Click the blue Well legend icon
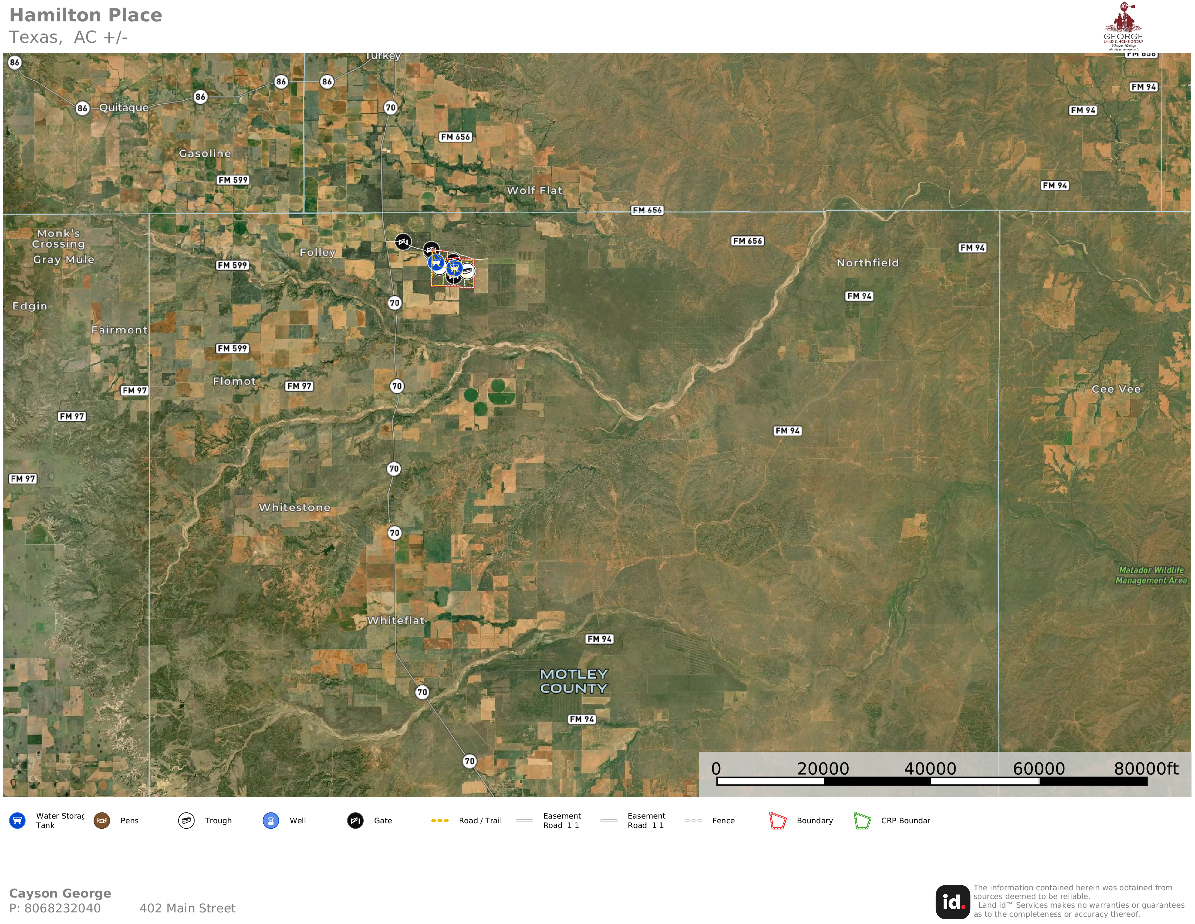 271,820
